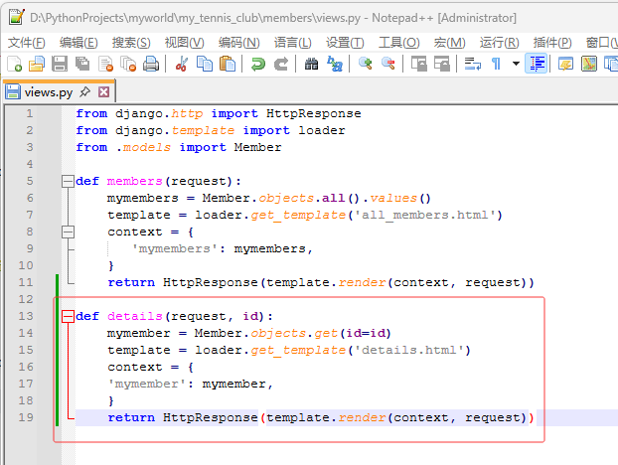Collapse the def members function fold
Viewport: 618px width, 465px height.
[68, 181]
